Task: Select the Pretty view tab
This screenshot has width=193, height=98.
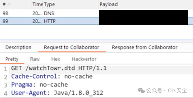Action: (12, 59)
